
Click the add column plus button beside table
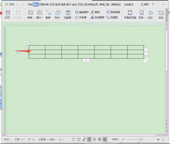(x=146, y=52)
